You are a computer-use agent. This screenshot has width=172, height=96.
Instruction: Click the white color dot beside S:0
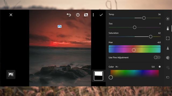pos(160,67)
